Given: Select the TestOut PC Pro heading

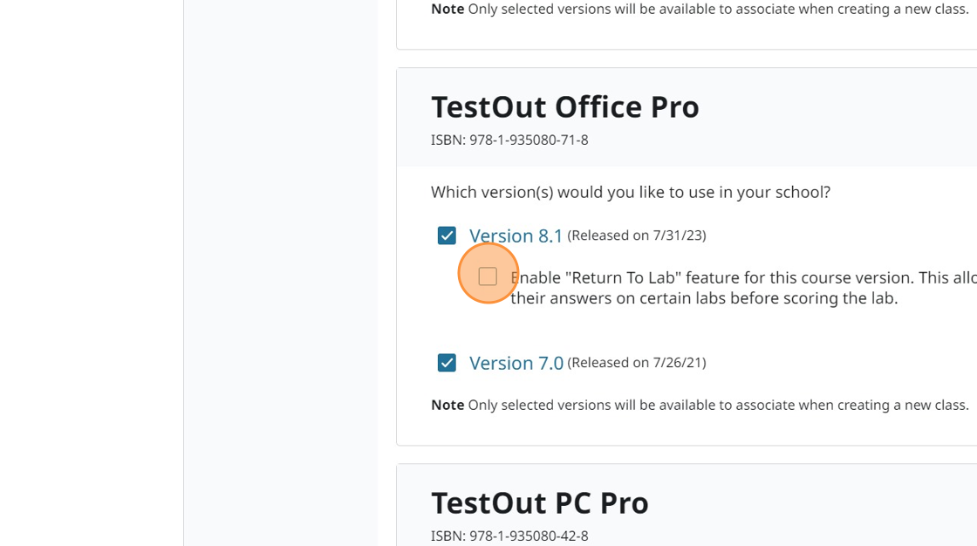Looking at the screenshot, I should (539, 502).
